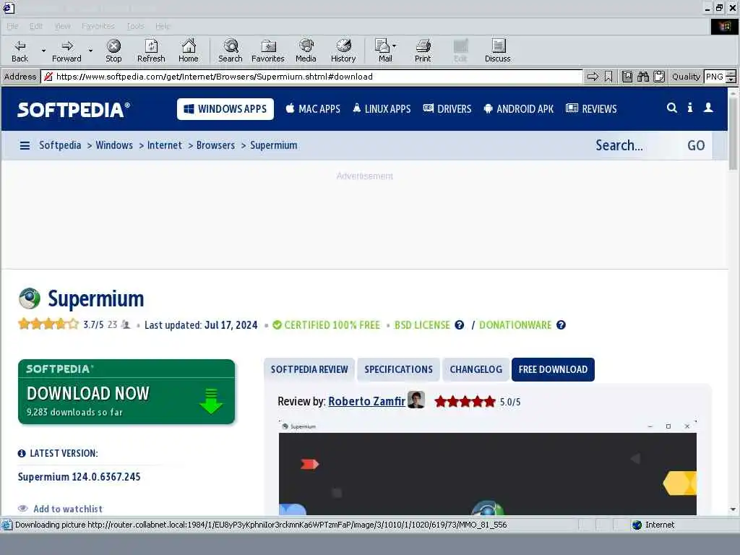Expand the Mail dropdown arrow
Image resolution: width=740 pixels, height=555 pixels.
click(394, 46)
